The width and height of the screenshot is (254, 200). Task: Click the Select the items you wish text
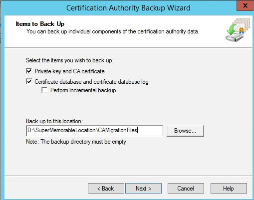[x=70, y=60]
